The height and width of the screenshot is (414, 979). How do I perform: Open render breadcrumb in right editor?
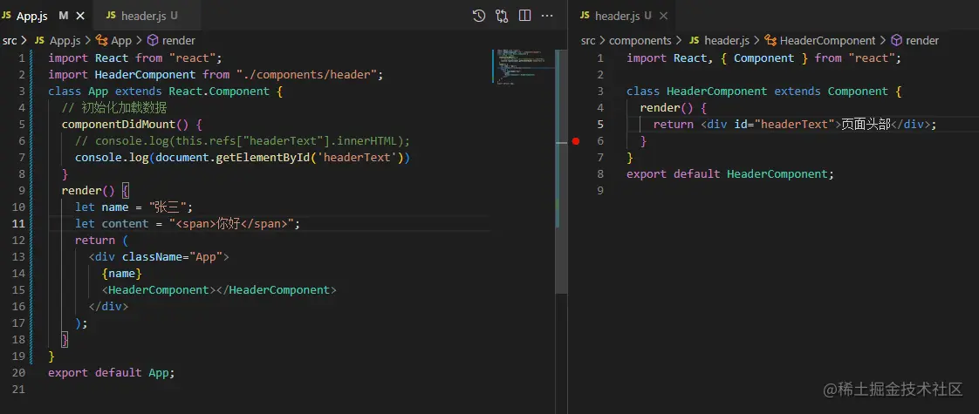[922, 40]
